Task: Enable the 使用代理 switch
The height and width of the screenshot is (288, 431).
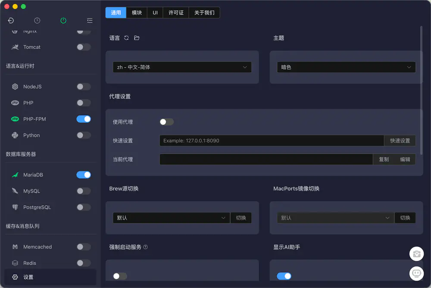Action: click(x=167, y=122)
